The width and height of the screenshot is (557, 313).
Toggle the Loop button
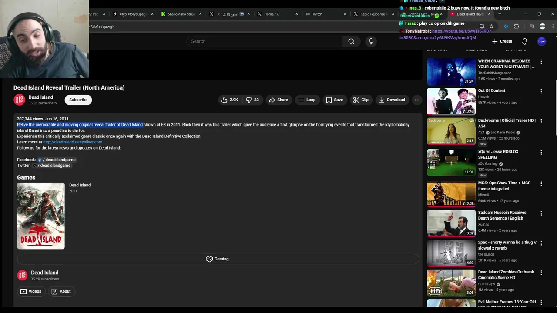tap(306, 100)
